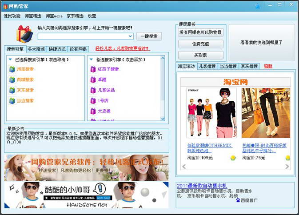Open the black jeans product thumbnail
This screenshot has height=215, width=299.
[x=266, y=113]
